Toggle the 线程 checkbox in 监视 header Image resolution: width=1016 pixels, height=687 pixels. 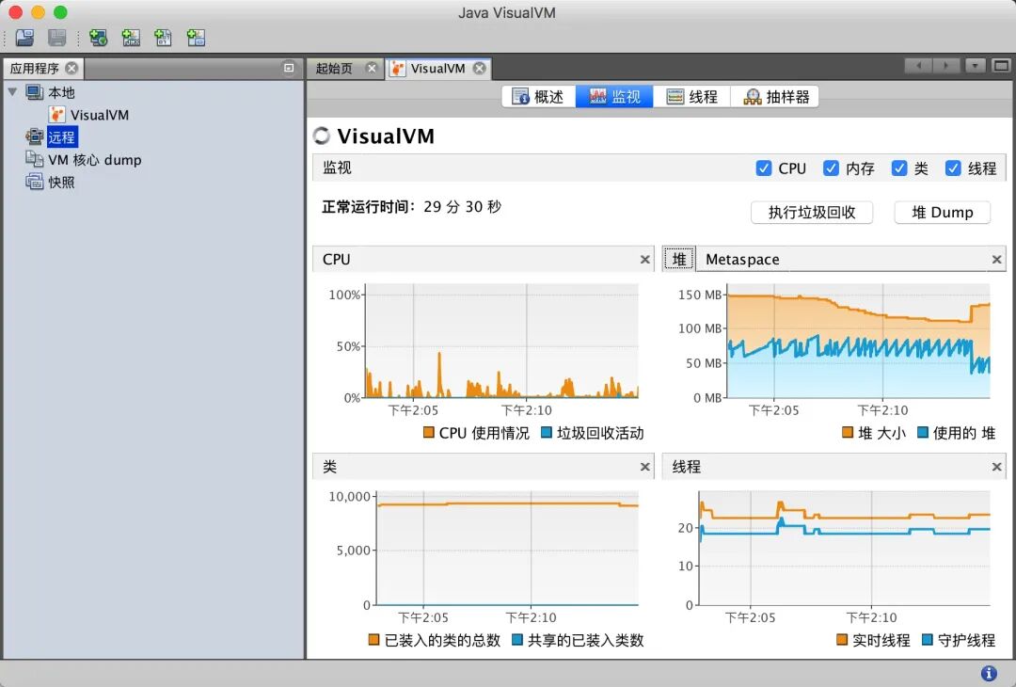click(952, 168)
